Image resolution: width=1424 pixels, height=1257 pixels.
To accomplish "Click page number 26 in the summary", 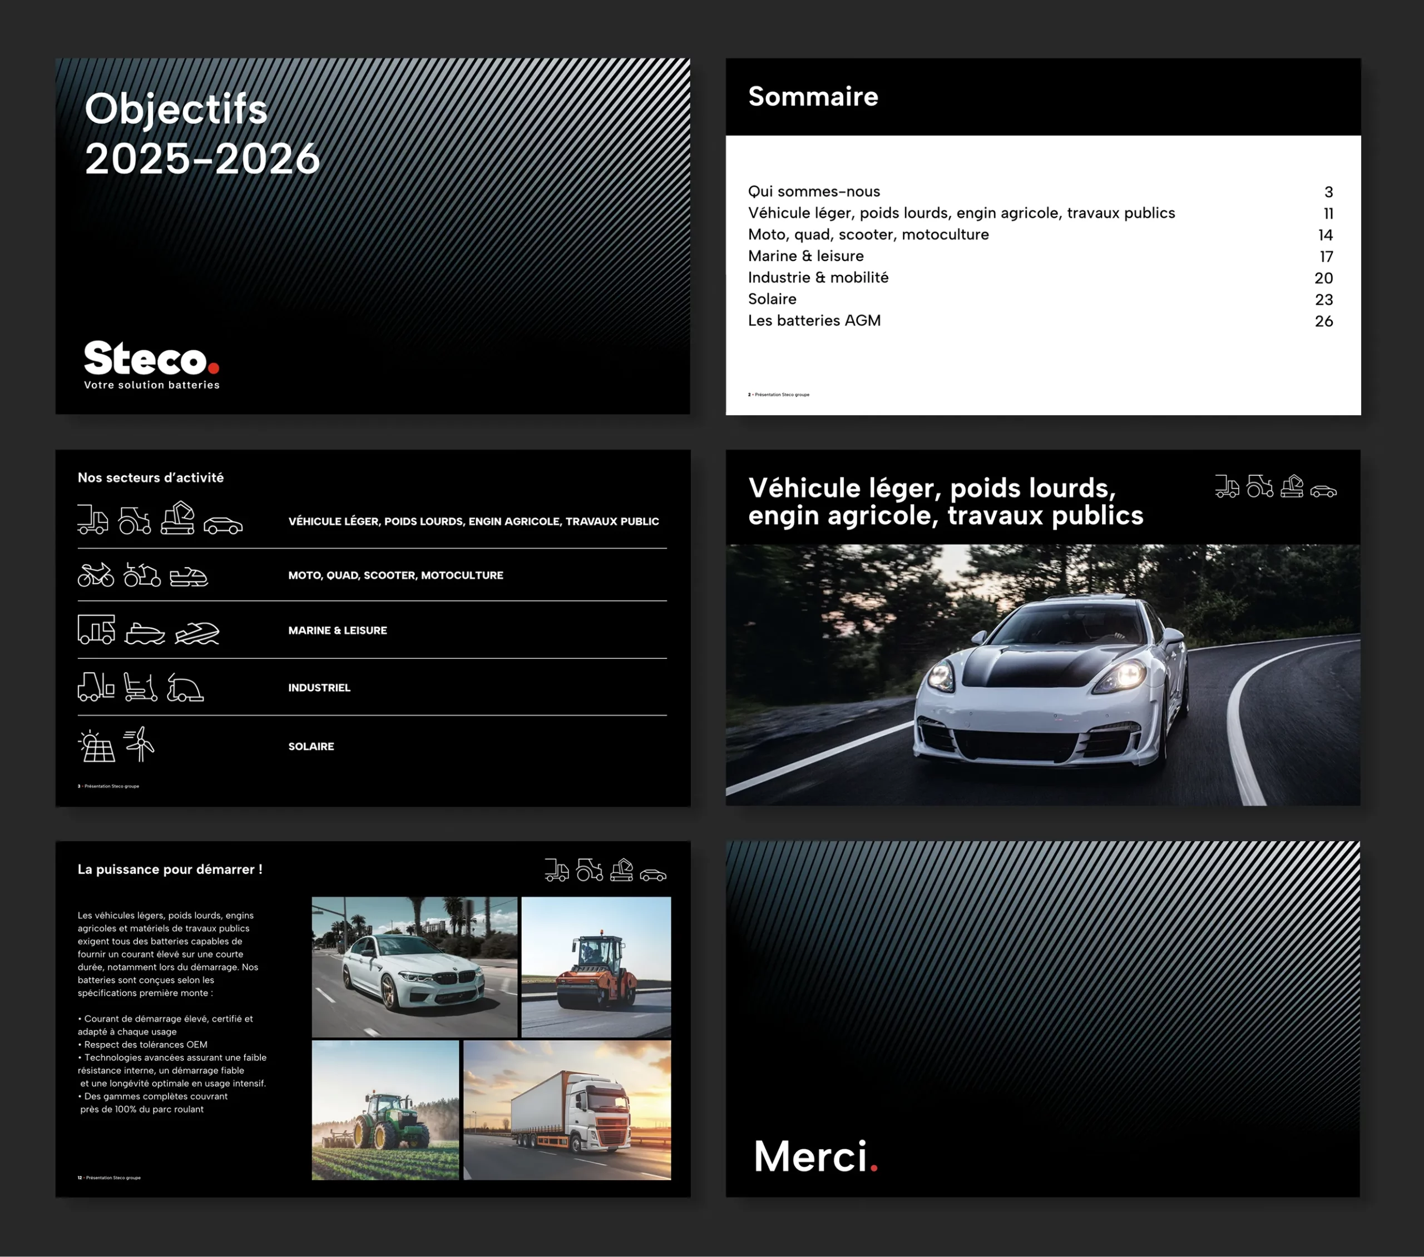I will [1324, 322].
